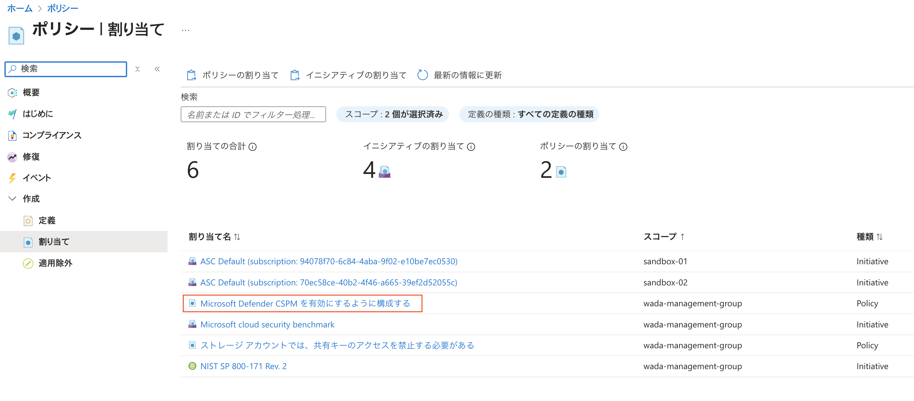The height and width of the screenshot is (401, 914).
Task: Sort by スコープ column arrow
Action: coord(682,237)
